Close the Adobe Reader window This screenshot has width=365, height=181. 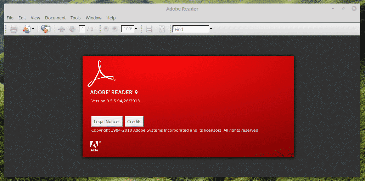coord(354,9)
